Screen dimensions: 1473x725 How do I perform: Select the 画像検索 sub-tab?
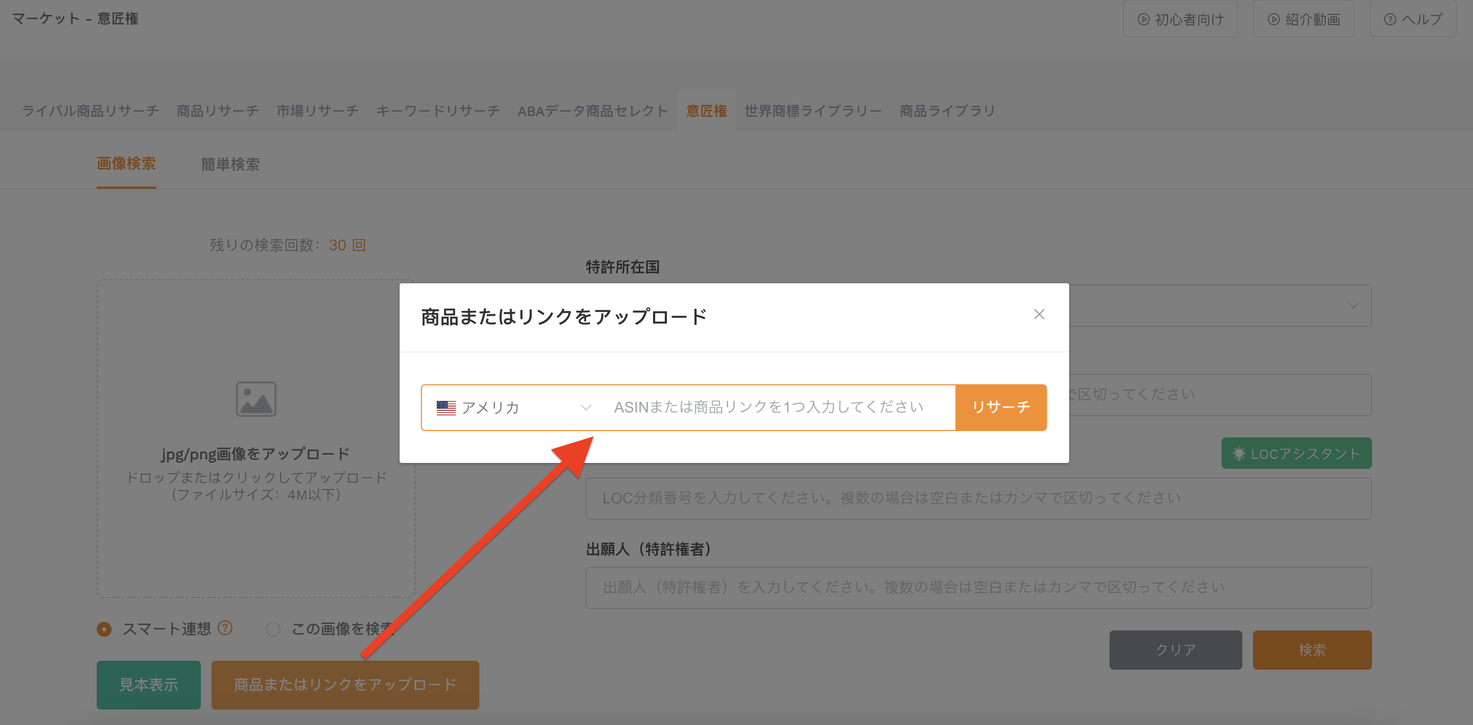(x=126, y=164)
